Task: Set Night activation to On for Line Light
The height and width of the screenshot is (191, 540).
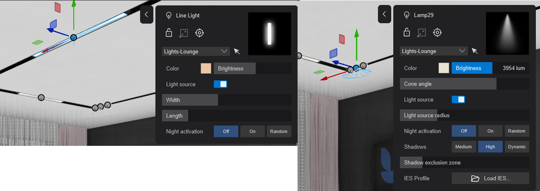Action: [x=252, y=131]
